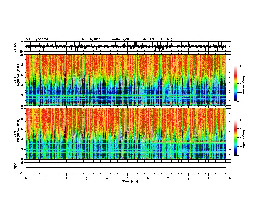
Task: Click the log(PSD) label beside ch.2 color bar
Action: click(244, 139)
